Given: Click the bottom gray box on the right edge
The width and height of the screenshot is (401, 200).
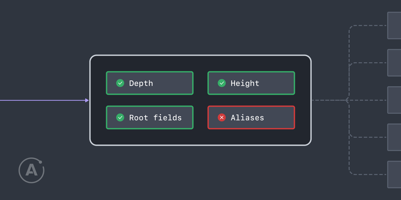Looking at the screenshot, I should (x=394, y=174).
